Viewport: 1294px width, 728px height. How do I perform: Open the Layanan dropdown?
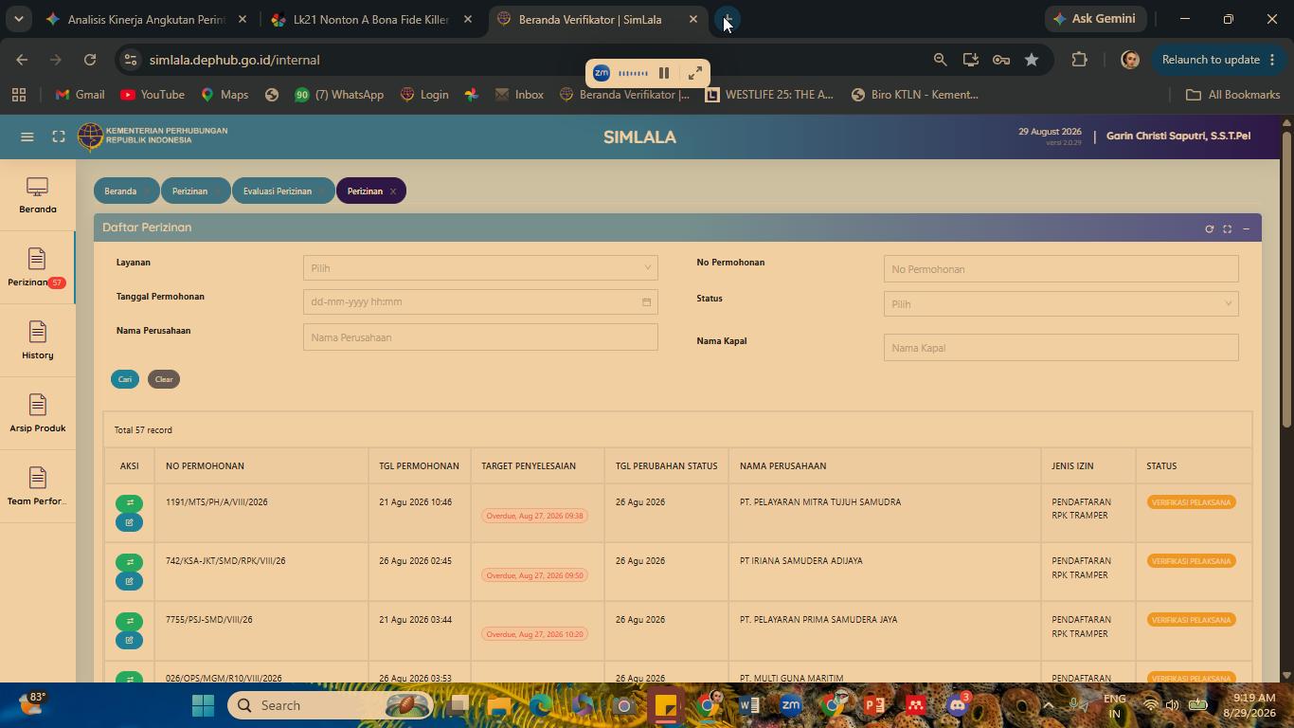(x=480, y=268)
